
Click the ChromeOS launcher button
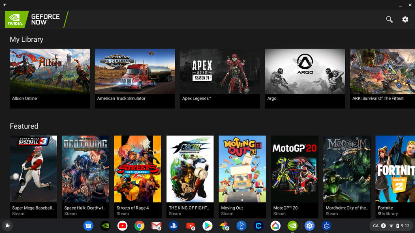pos(6,226)
